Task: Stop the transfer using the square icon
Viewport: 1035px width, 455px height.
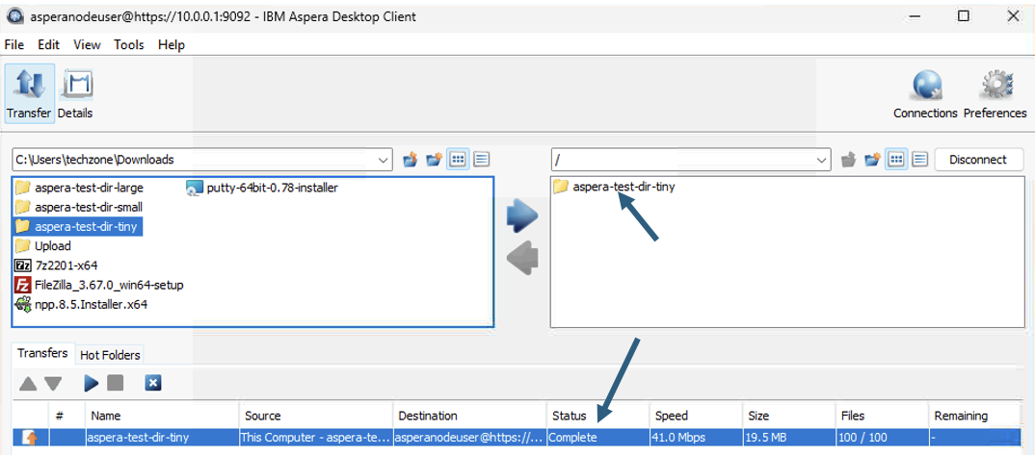Action: click(x=116, y=383)
